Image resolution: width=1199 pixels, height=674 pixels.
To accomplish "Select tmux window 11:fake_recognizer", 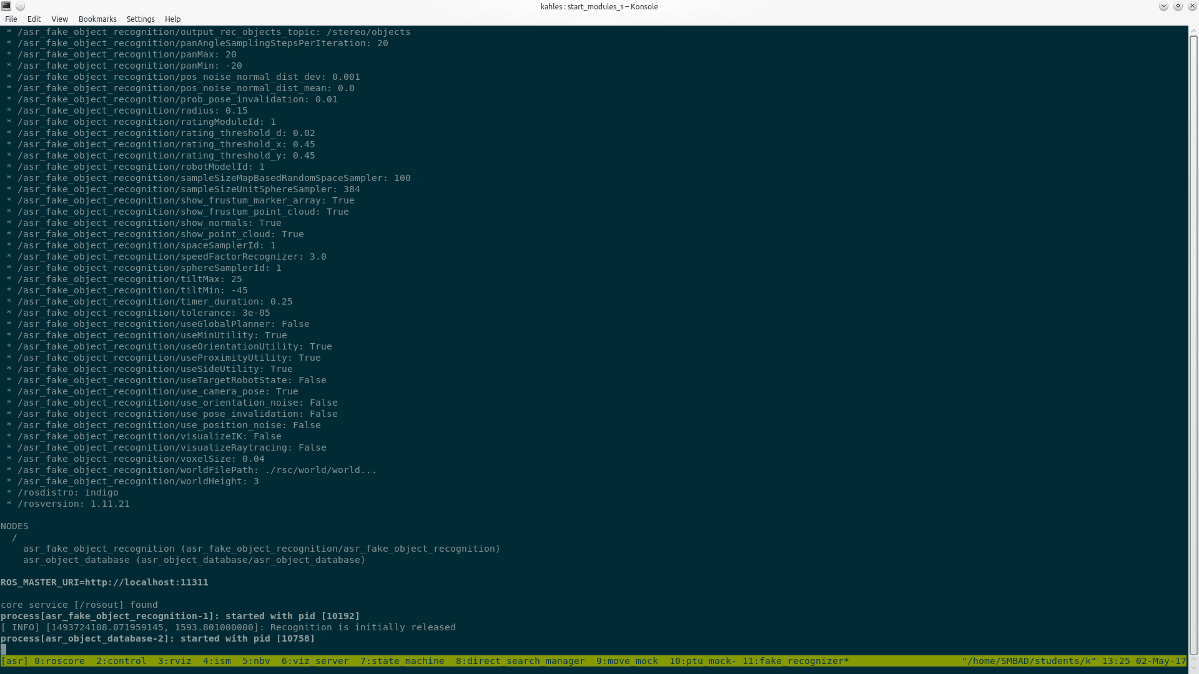I will tap(795, 661).
